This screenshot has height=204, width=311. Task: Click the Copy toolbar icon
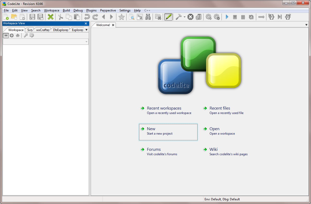69,17
